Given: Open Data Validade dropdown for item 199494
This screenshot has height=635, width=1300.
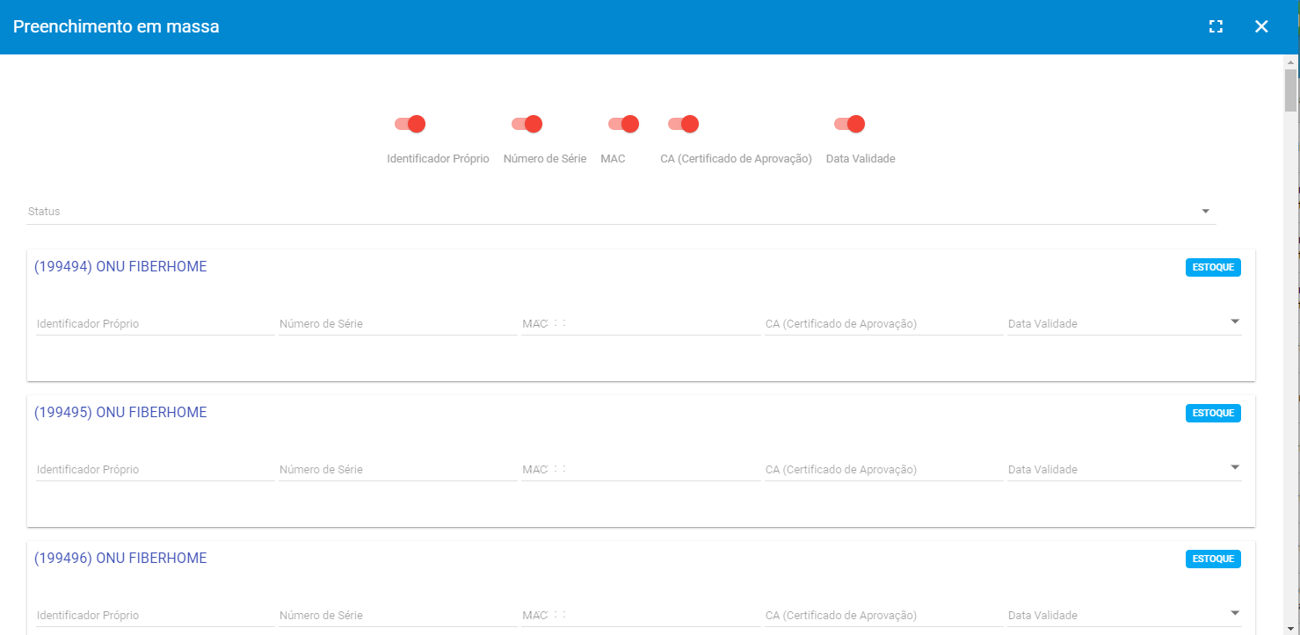Looking at the screenshot, I should point(1124,323).
